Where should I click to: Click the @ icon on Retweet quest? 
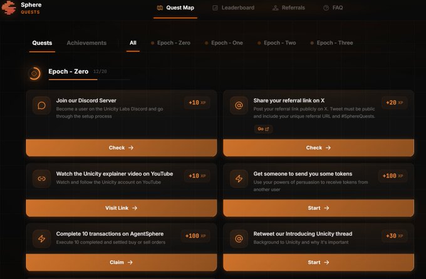pos(239,239)
